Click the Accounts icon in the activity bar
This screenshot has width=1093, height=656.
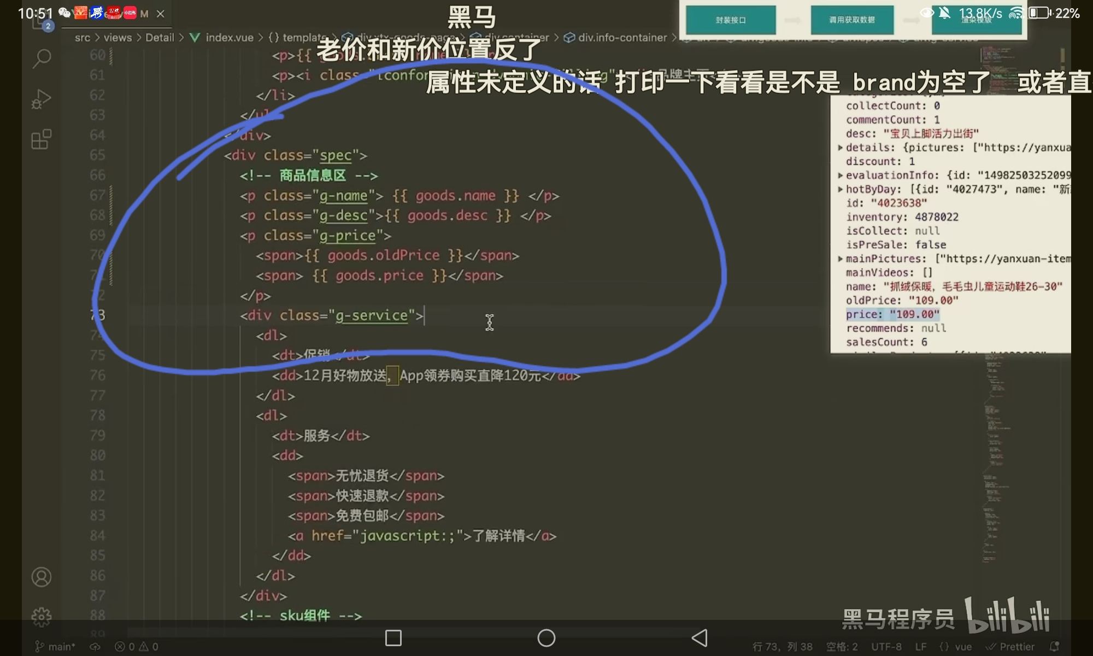coord(42,577)
